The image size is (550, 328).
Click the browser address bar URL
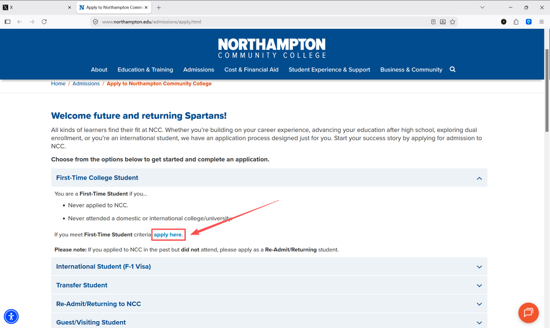(x=151, y=22)
